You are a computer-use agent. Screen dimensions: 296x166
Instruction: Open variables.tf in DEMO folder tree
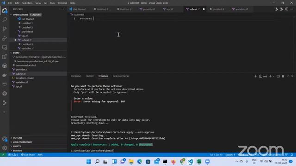pos(22,82)
